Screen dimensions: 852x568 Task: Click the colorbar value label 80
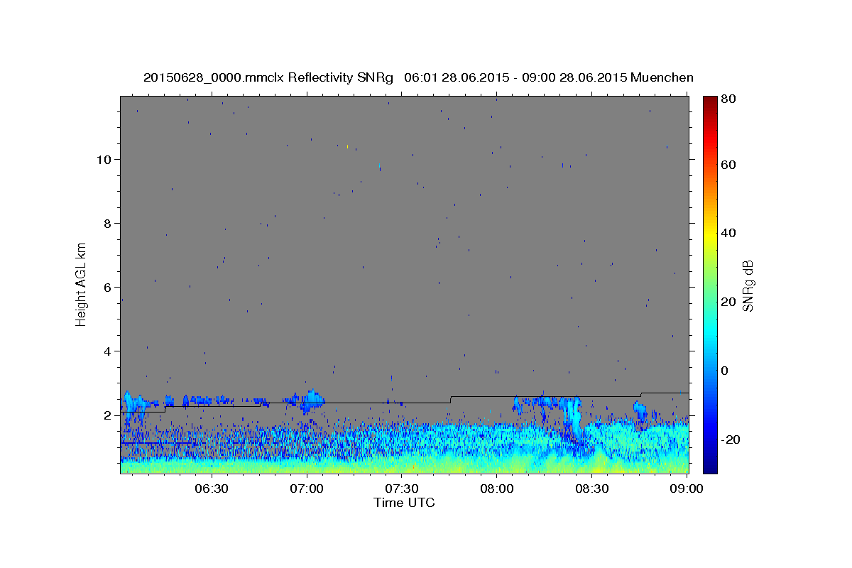728,99
